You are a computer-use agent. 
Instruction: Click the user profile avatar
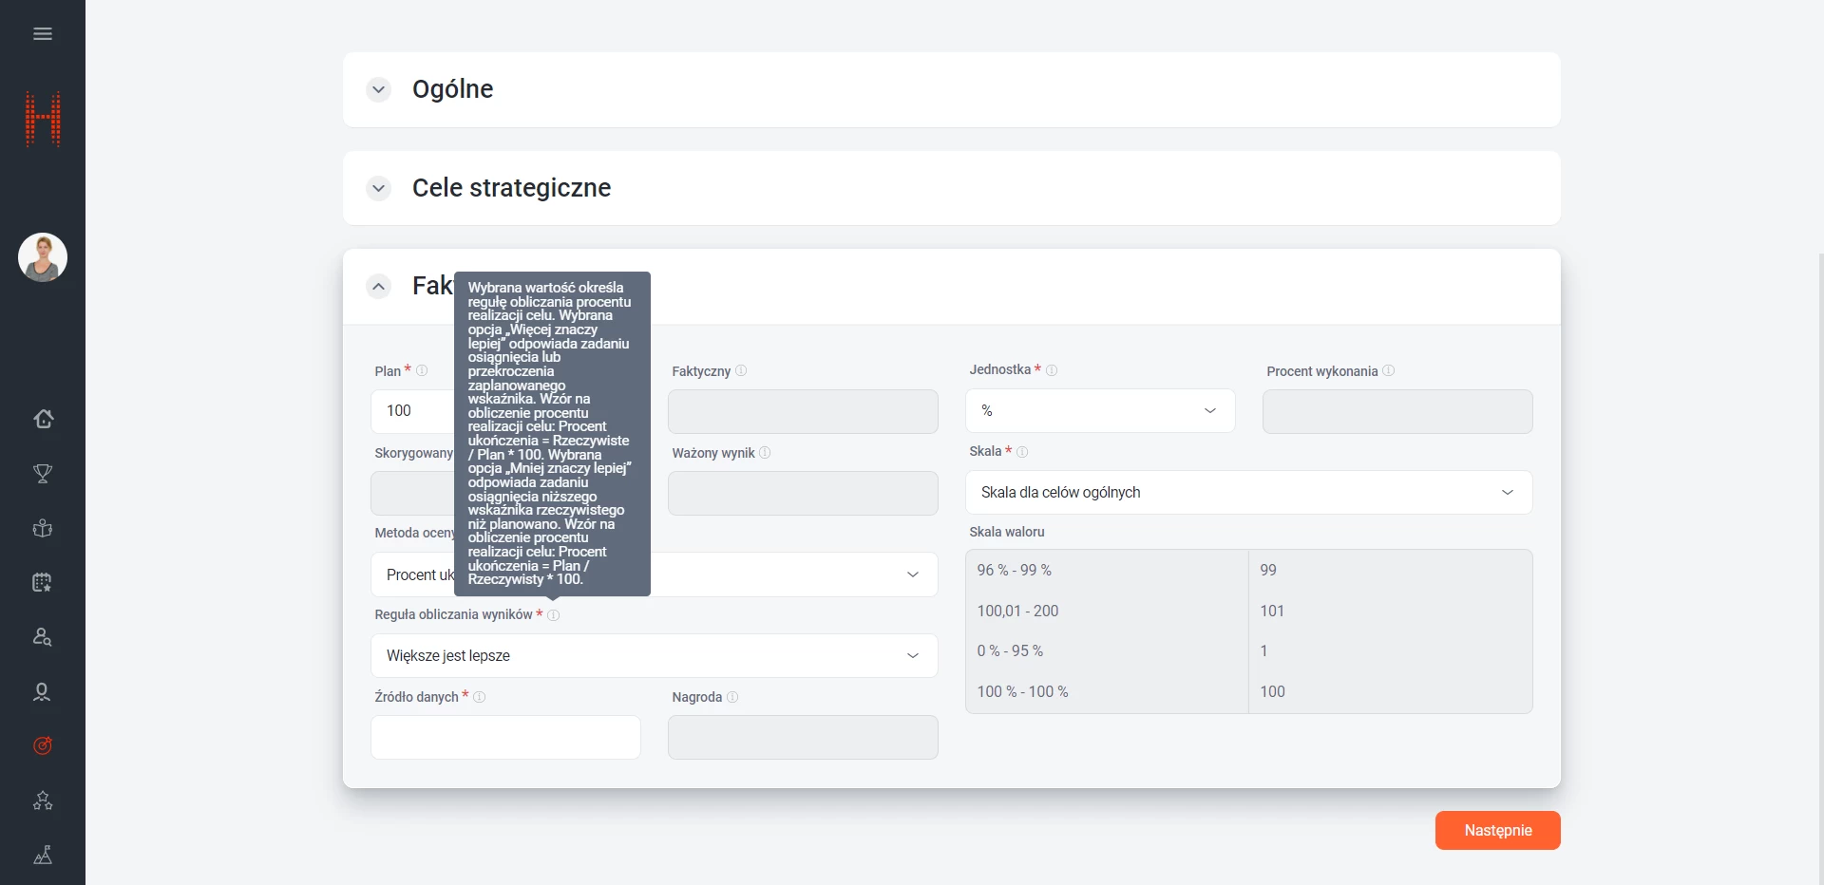[x=43, y=257]
